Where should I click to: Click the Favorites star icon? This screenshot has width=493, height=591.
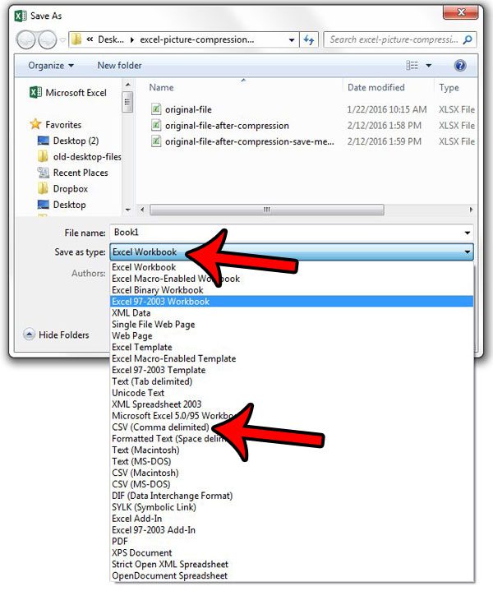coord(35,124)
